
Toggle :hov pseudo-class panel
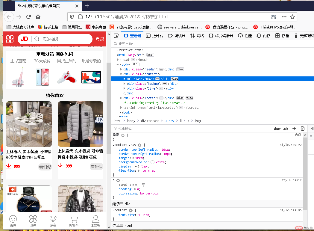coord(277,129)
